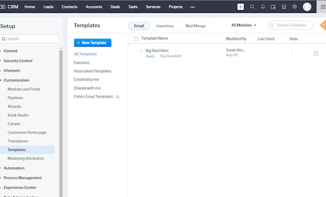Open the notifications bell icon
The height and width of the screenshot is (197, 326).
(263, 7)
